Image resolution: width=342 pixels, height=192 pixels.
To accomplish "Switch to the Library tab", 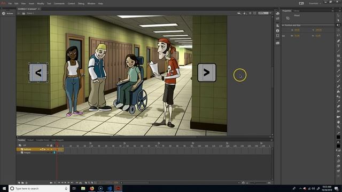I will (296, 11).
